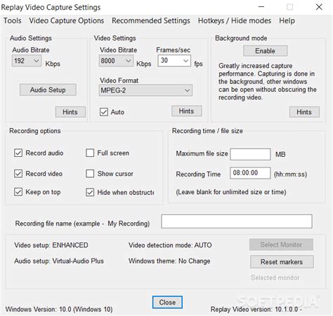Image resolution: width=333 pixels, height=316 pixels.
Task: Click the Close button at bottom
Action: click(167, 302)
